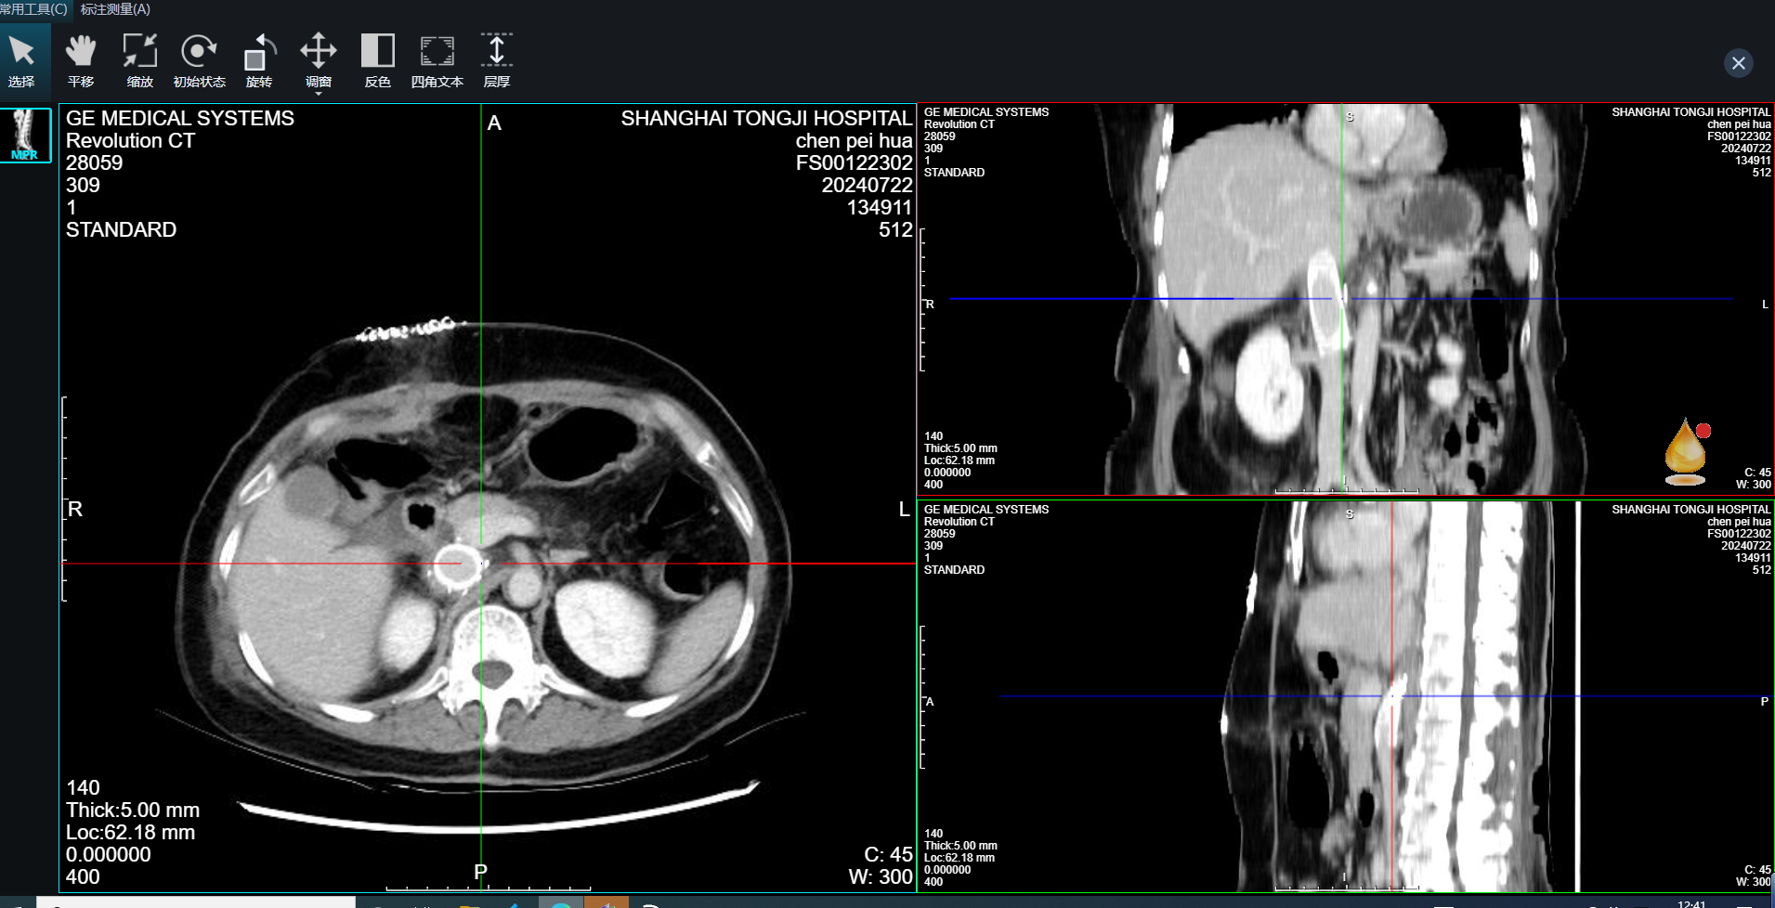Click 'STANDARD' label in axial view
This screenshot has width=1775, height=908.
pyautogui.click(x=121, y=230)
